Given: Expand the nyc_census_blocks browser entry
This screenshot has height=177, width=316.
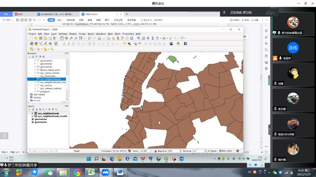Looking at the screenshot, I should [35, 73].
